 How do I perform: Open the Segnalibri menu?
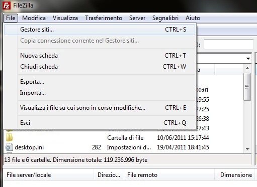(x=165, y=18)
